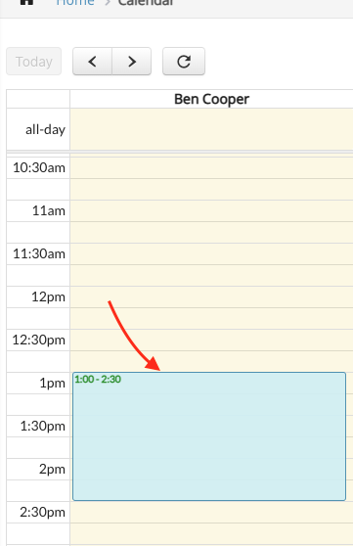Select the 12pm time slot
This screenshot has width=353, height=546.
pyautogui.click(x=211, y=297)
